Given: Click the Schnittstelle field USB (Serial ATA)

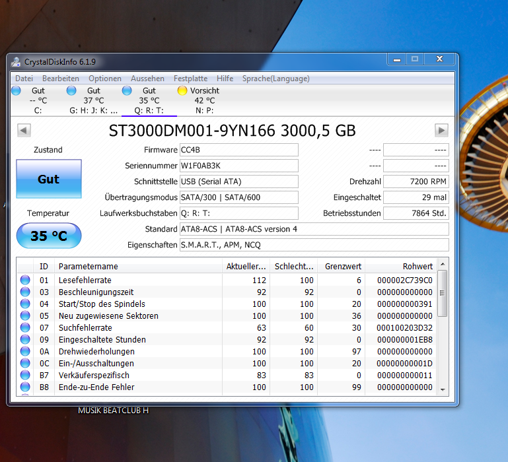Looking at the screenshot, I should point(238,181).
